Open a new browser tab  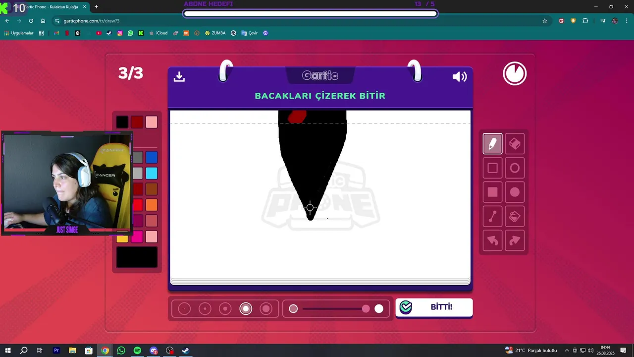point(96,7)
